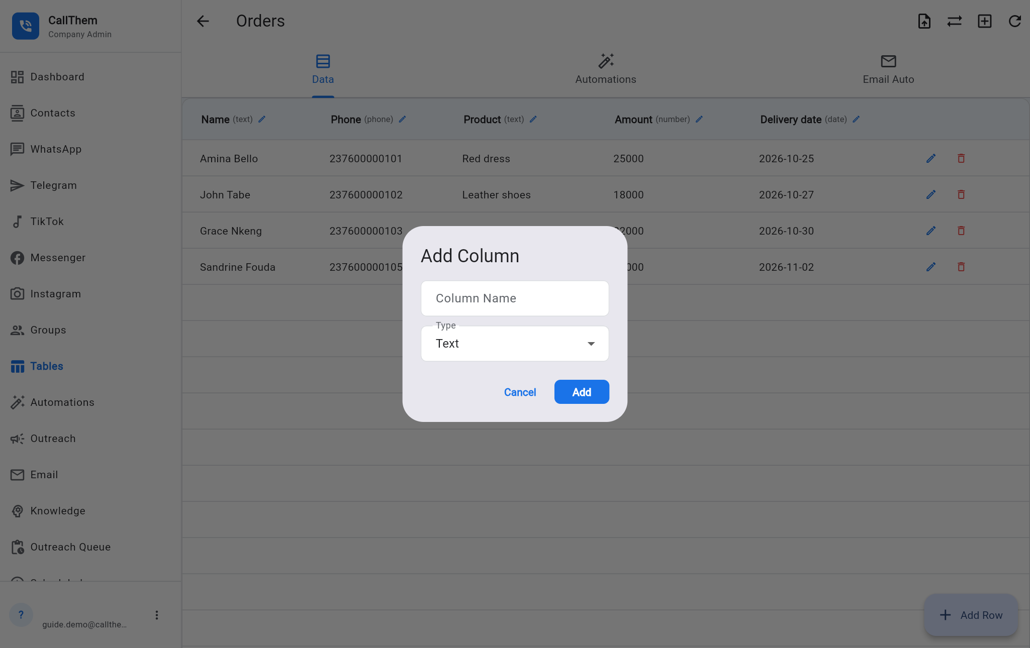Screen dimensions: 1030x648
Task: Cancel the Add Column dialog
Action: [520, 392]
